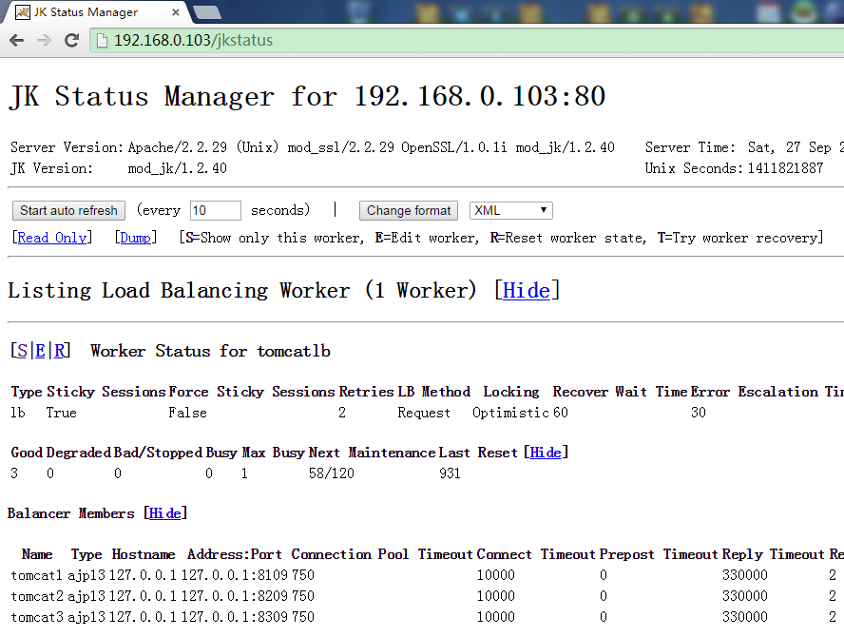Close the JK Status Manager tab
844x637 pixels.
(176, 11)
